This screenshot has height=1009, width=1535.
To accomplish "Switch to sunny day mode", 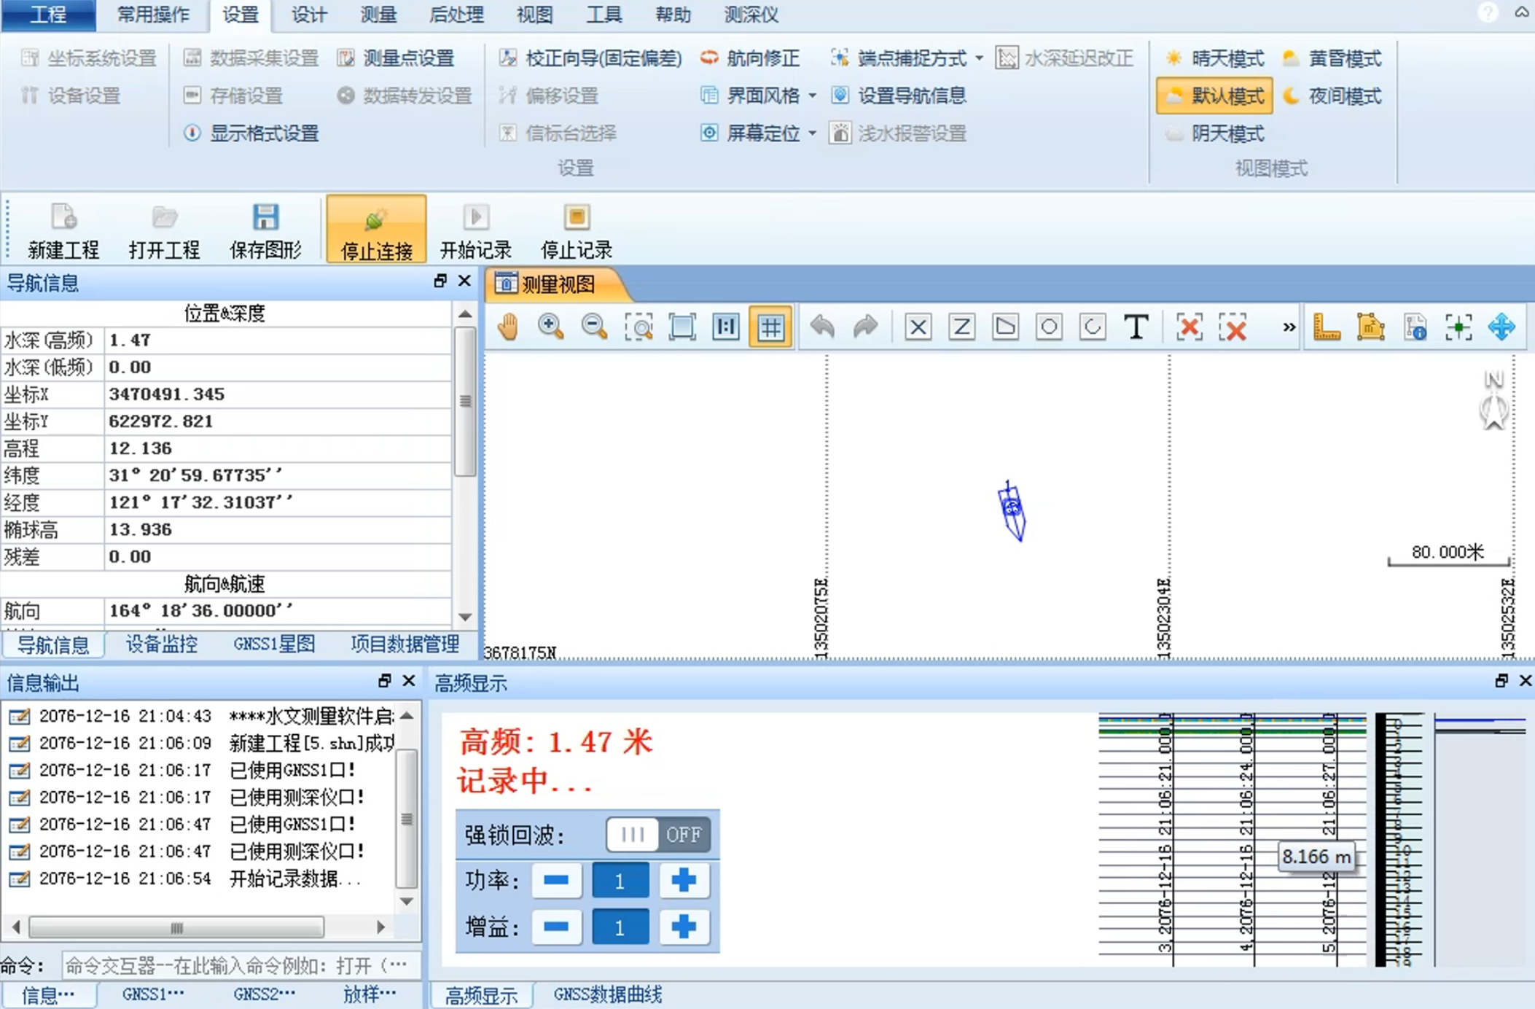I will pyautogui.click(x=1216, y=58).
